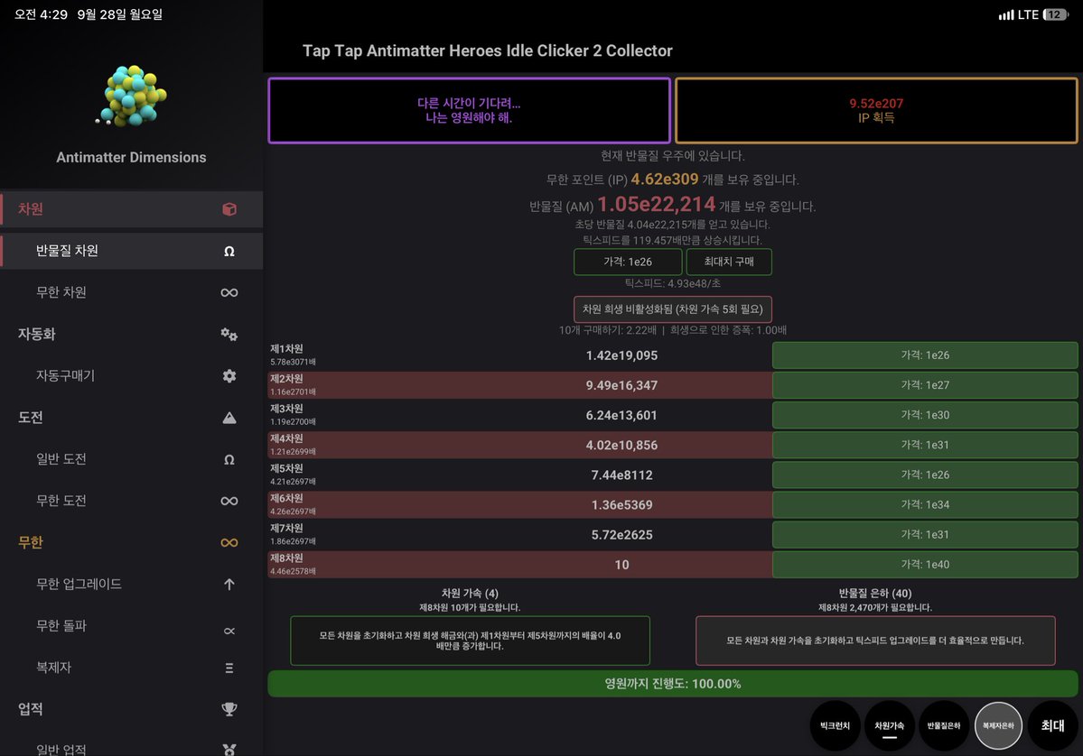Open the 무한 돌파 tab
Image resolution: width=1083 pixels, height=756 pixels.
[131, 625]
